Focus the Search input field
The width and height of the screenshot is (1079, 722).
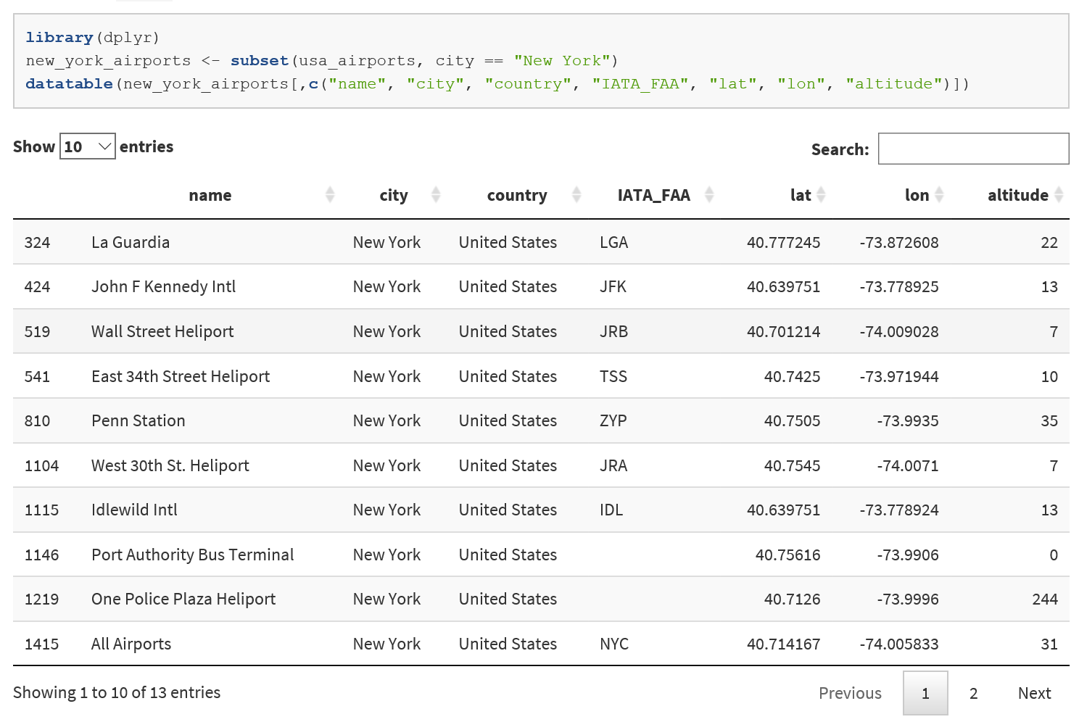[x=973, y=149]
